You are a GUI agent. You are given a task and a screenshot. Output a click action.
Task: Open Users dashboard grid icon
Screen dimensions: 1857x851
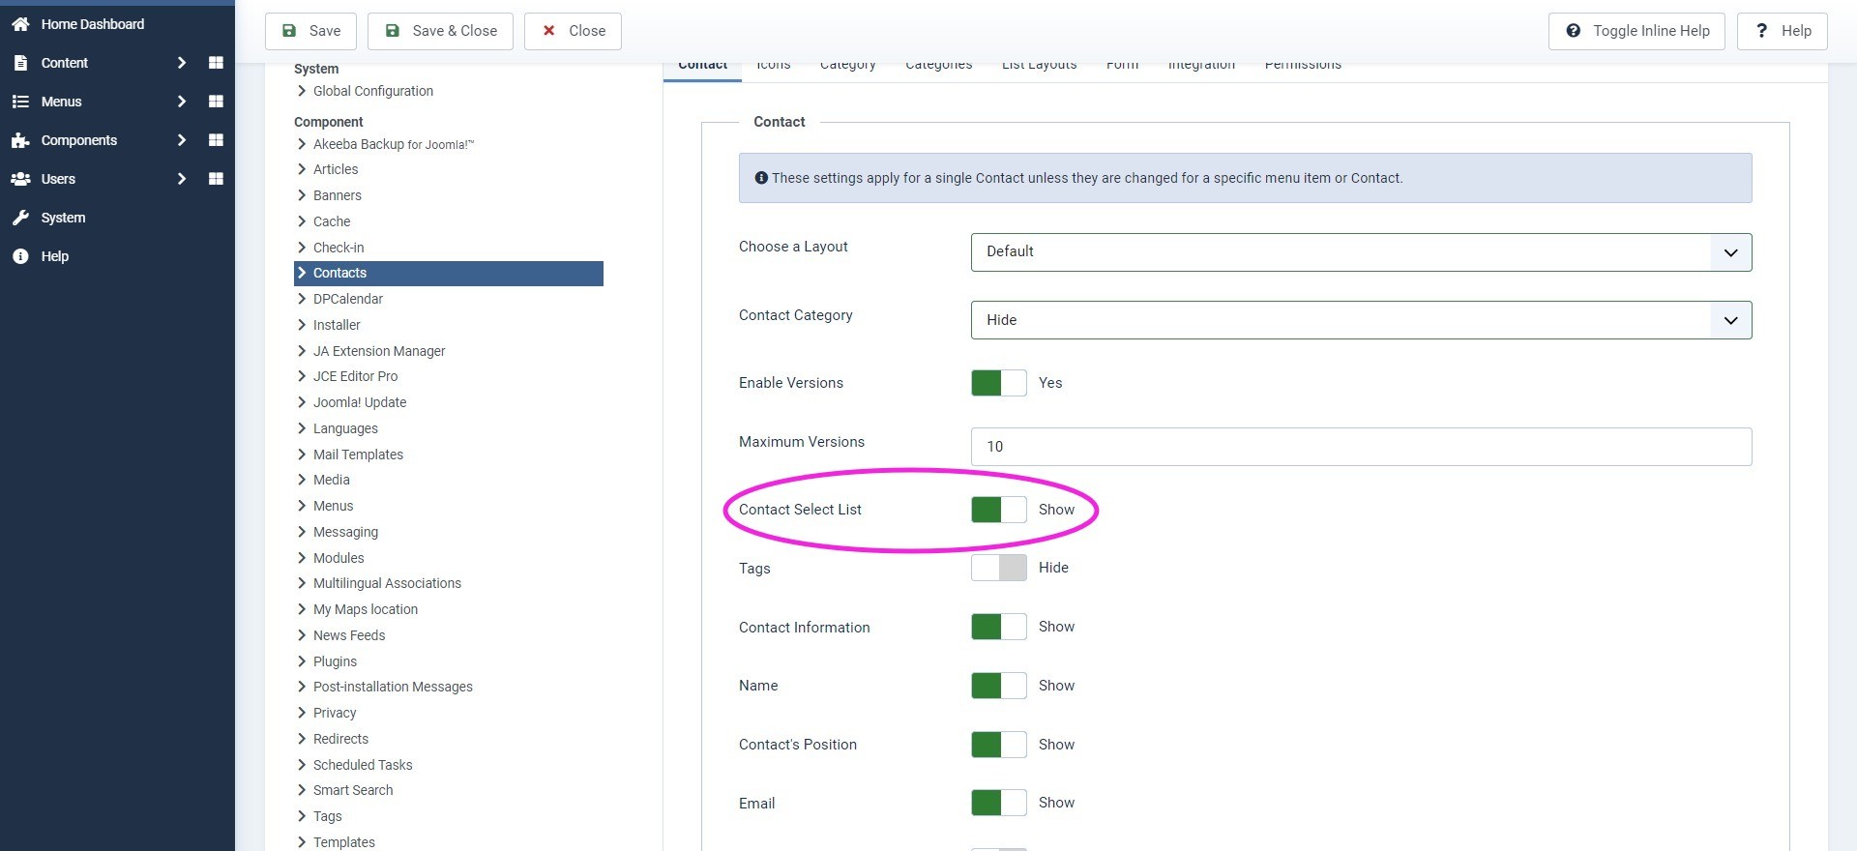coord(216,179)
